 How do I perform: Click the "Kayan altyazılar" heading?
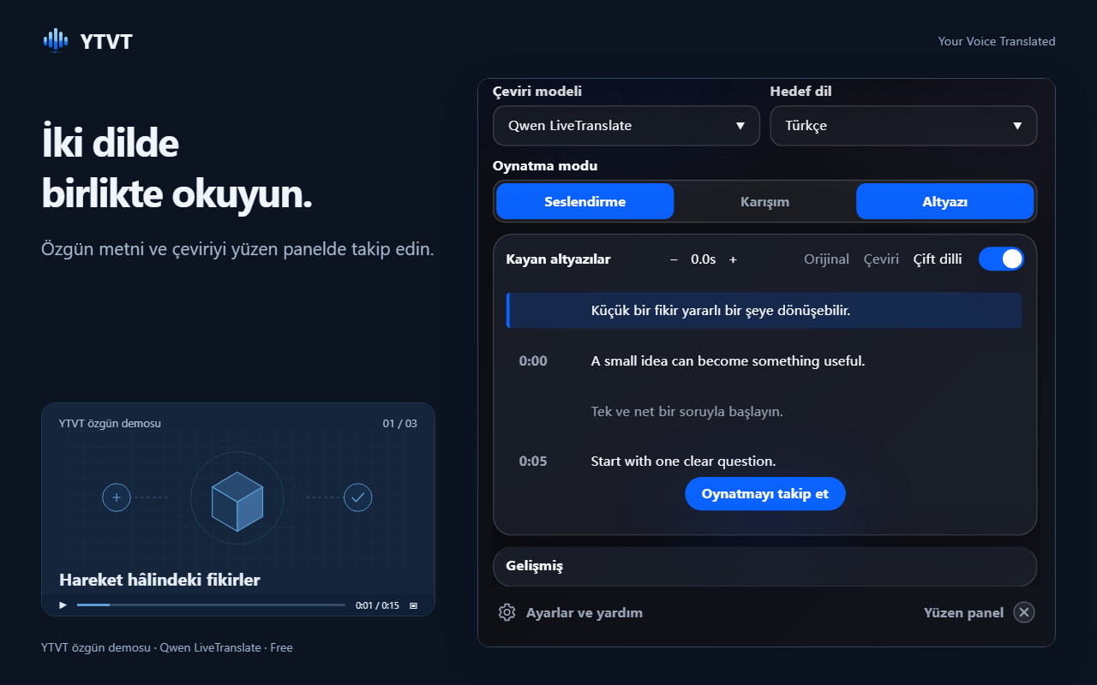pos(559,259)
